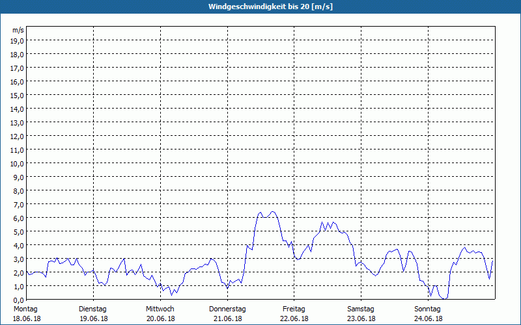This screenshot has width=521, height=325.
Task: Click the near-zero wind dip on Sonntag
Action: click(x=445, y=298)
